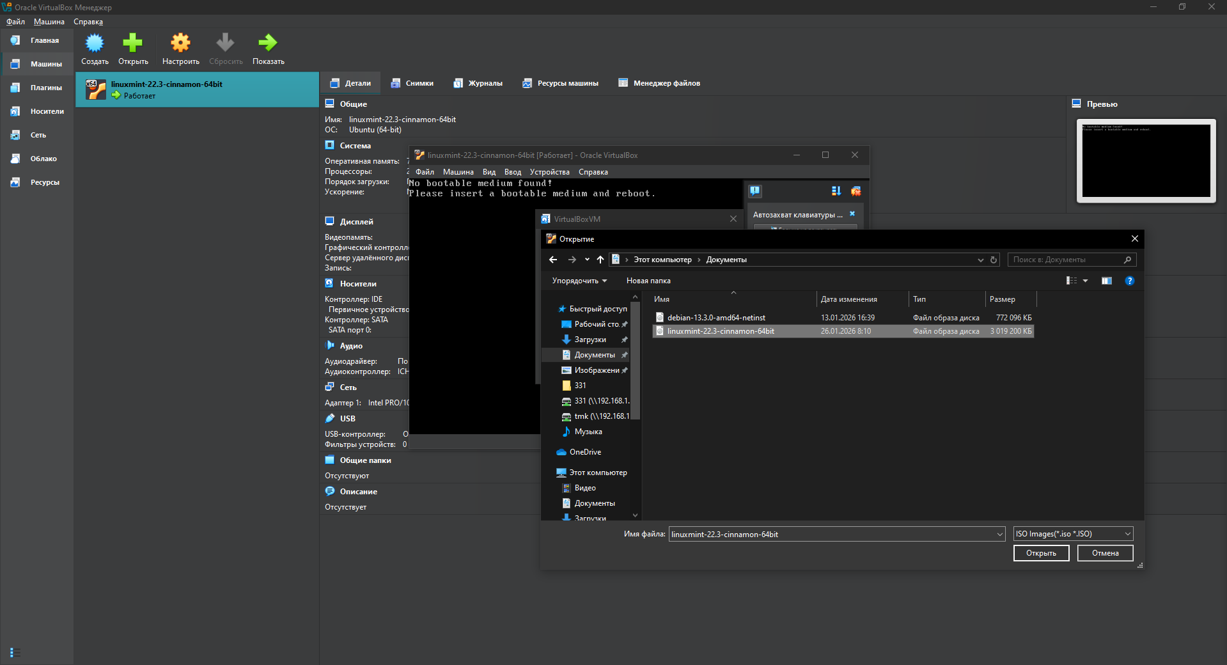Expand the address bar path history dropdown
Screen dimensions: 1227x665
point(980,260)
